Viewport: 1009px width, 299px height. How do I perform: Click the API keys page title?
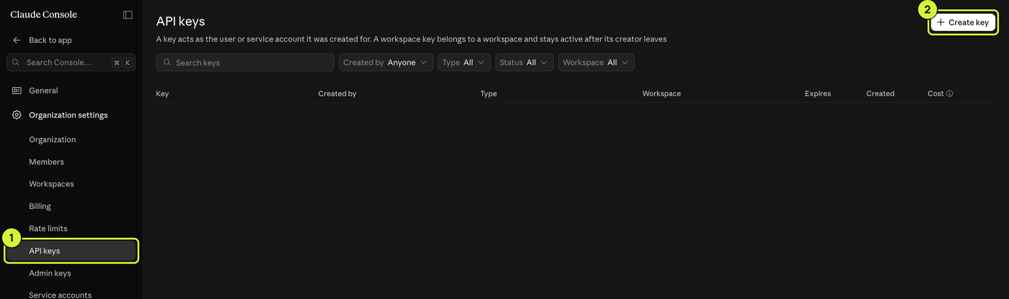click(180, 21)
